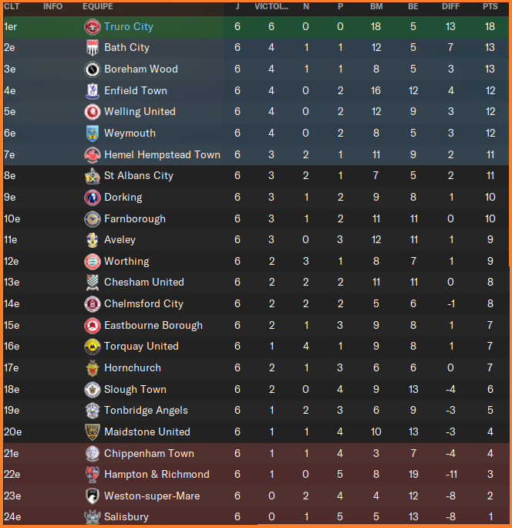
Task: Sort by DIFF column header
Action: click(450, 6)
